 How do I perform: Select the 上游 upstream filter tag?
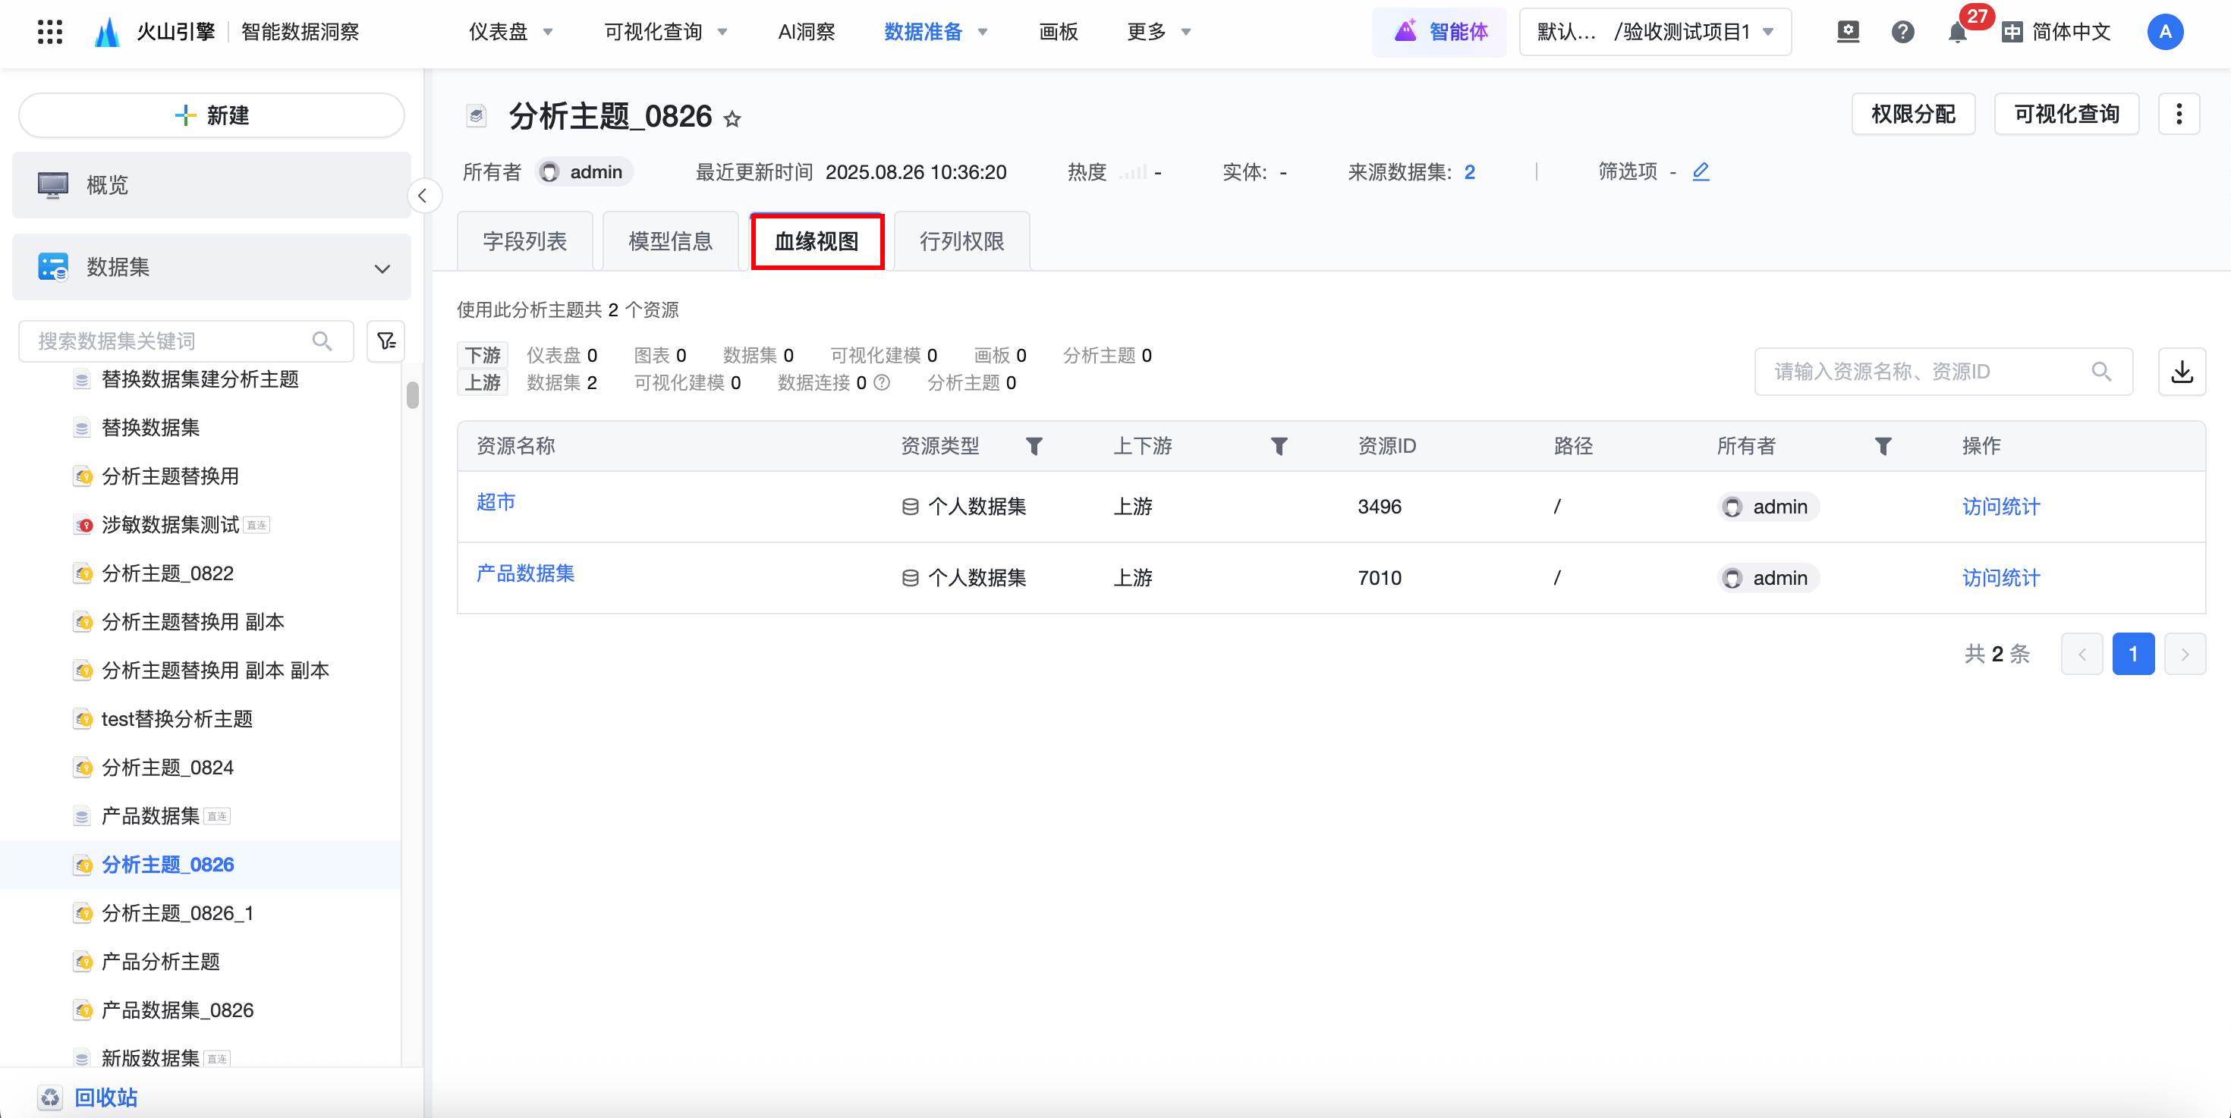click(483, 382)
